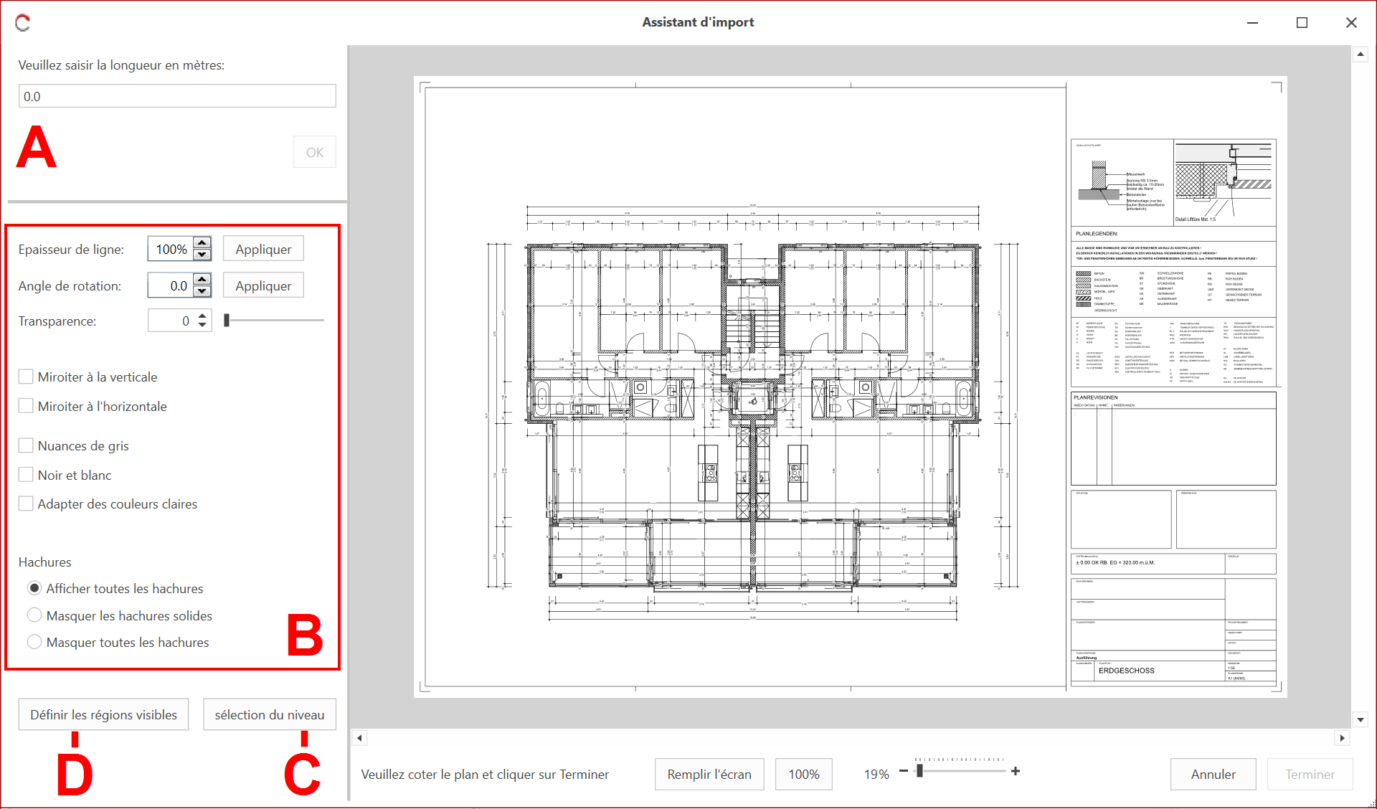Apply the line thickness setting

(x=263, y=249)
